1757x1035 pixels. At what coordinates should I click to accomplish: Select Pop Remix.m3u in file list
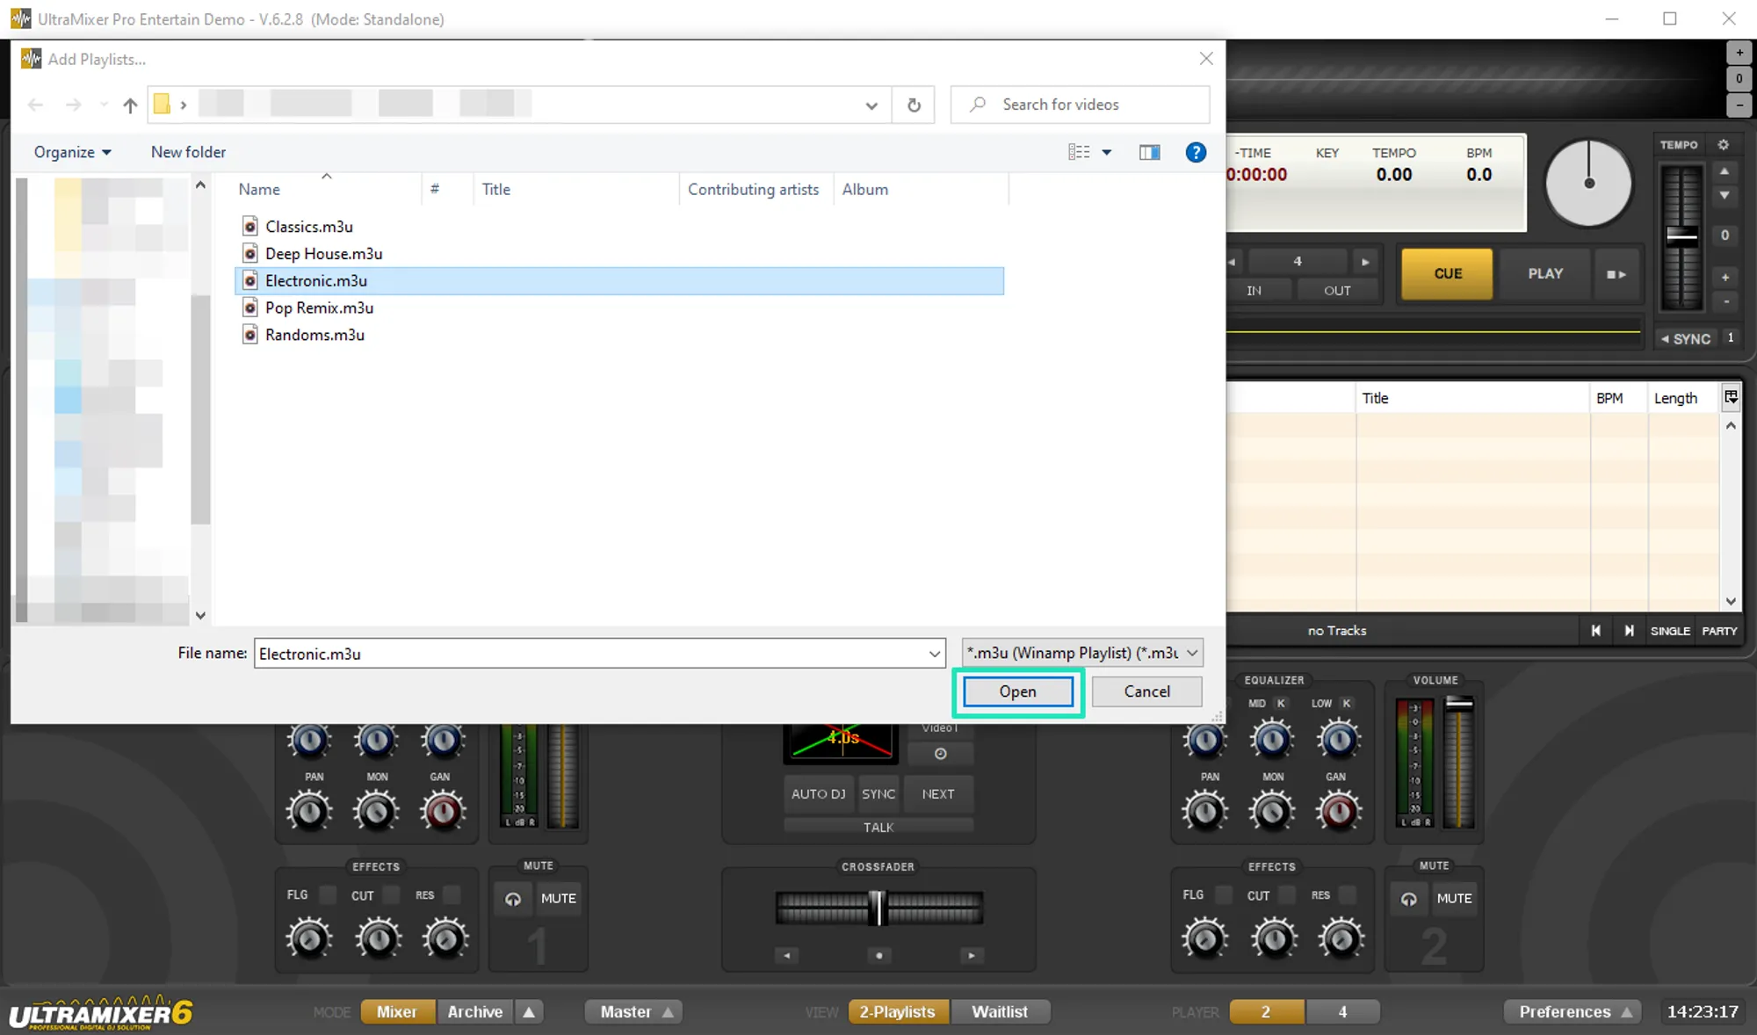319,308
